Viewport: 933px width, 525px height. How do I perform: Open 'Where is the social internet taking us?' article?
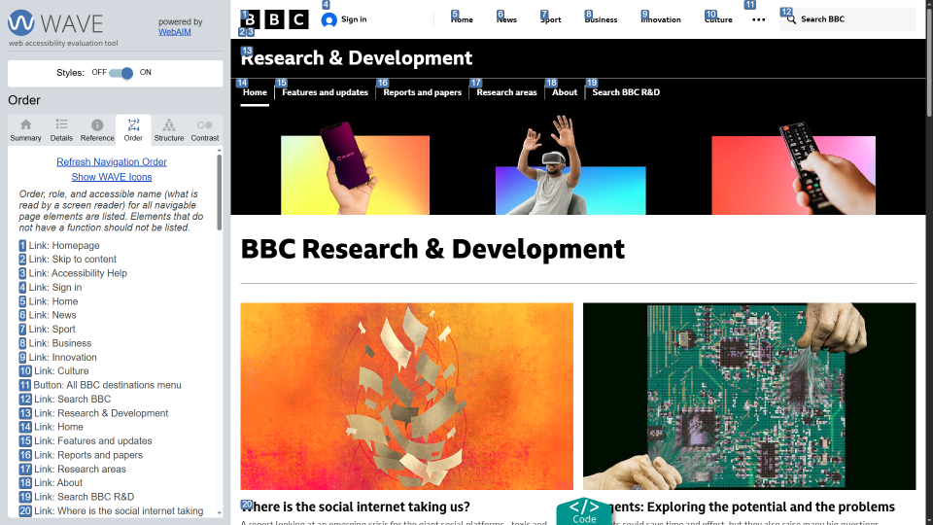tap(356, 507)
